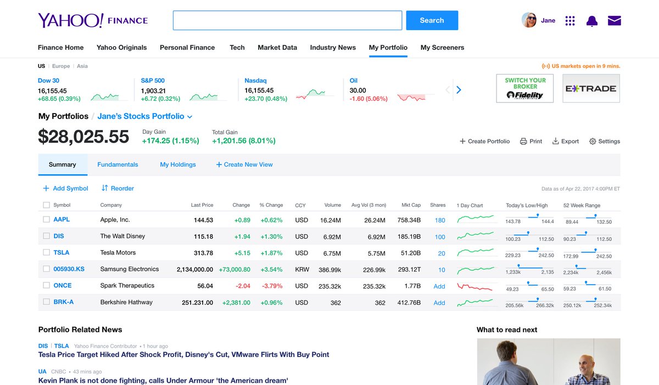Click the E*TRADE broker ad
The height and width of the screenshot is (385, 659).
tap(591, 88)
